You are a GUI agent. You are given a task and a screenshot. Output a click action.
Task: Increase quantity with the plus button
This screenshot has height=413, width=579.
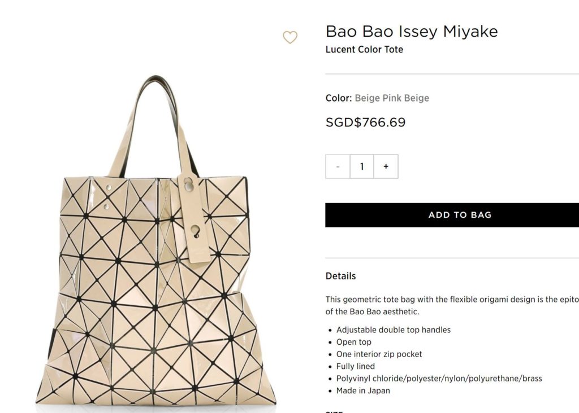[386, 166]
